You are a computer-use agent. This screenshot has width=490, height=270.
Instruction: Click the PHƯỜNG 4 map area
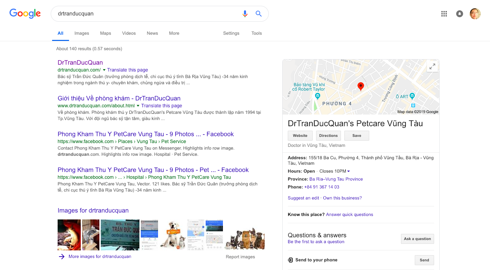[337, 104]
